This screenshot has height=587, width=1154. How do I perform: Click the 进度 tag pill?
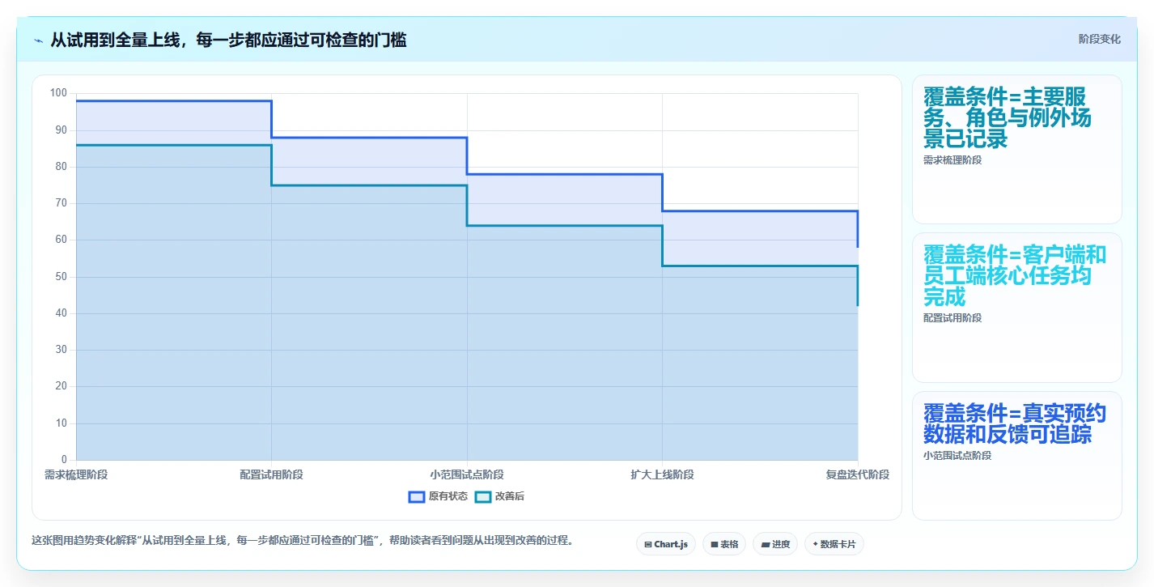pos(774,544)
